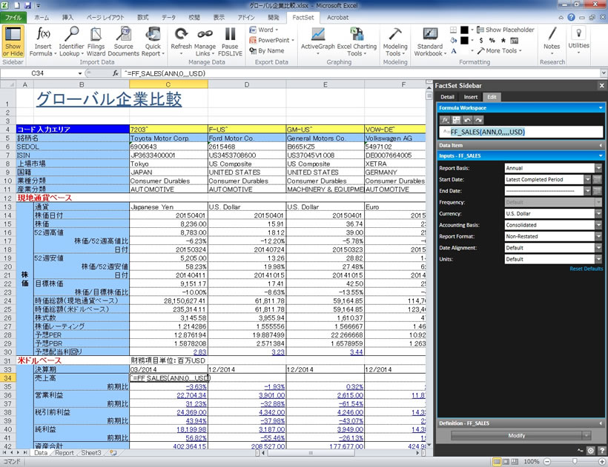The height and width of the screenshot is (467, 608).
Task: Click the グローバル企業比較 title link
Action: coord(108,99)
